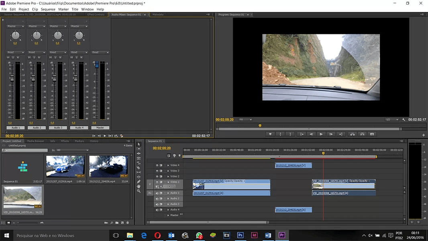Viewport: 428px width, 241px height.
Task: Choose the Hand tool
Action: 139,186
